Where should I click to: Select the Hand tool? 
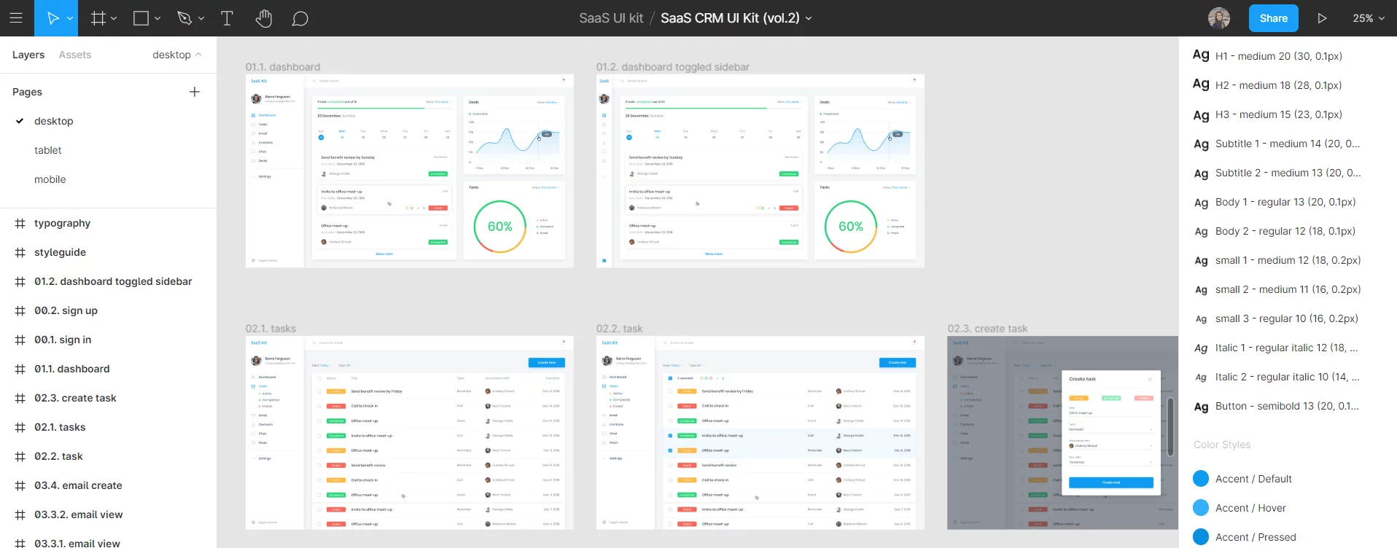[264, 18]
